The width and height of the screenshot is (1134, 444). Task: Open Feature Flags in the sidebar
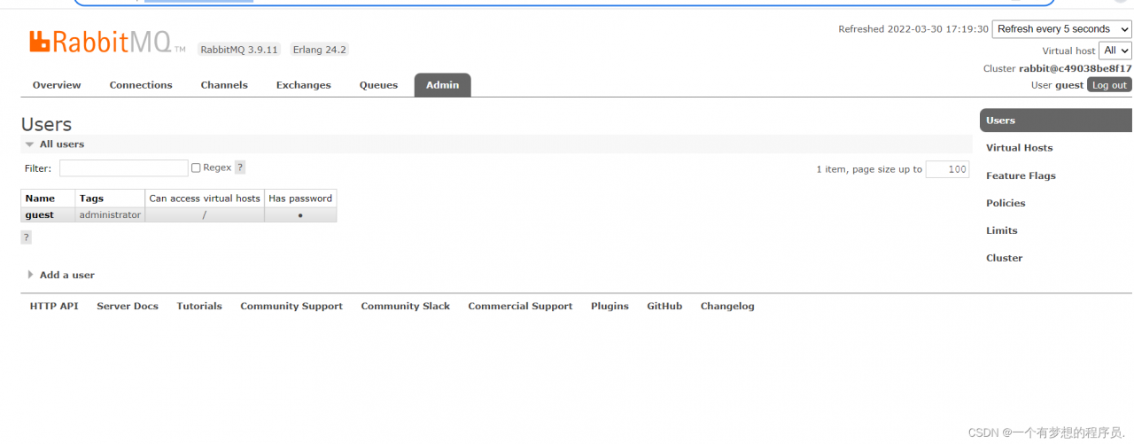tap(1021, 175)
